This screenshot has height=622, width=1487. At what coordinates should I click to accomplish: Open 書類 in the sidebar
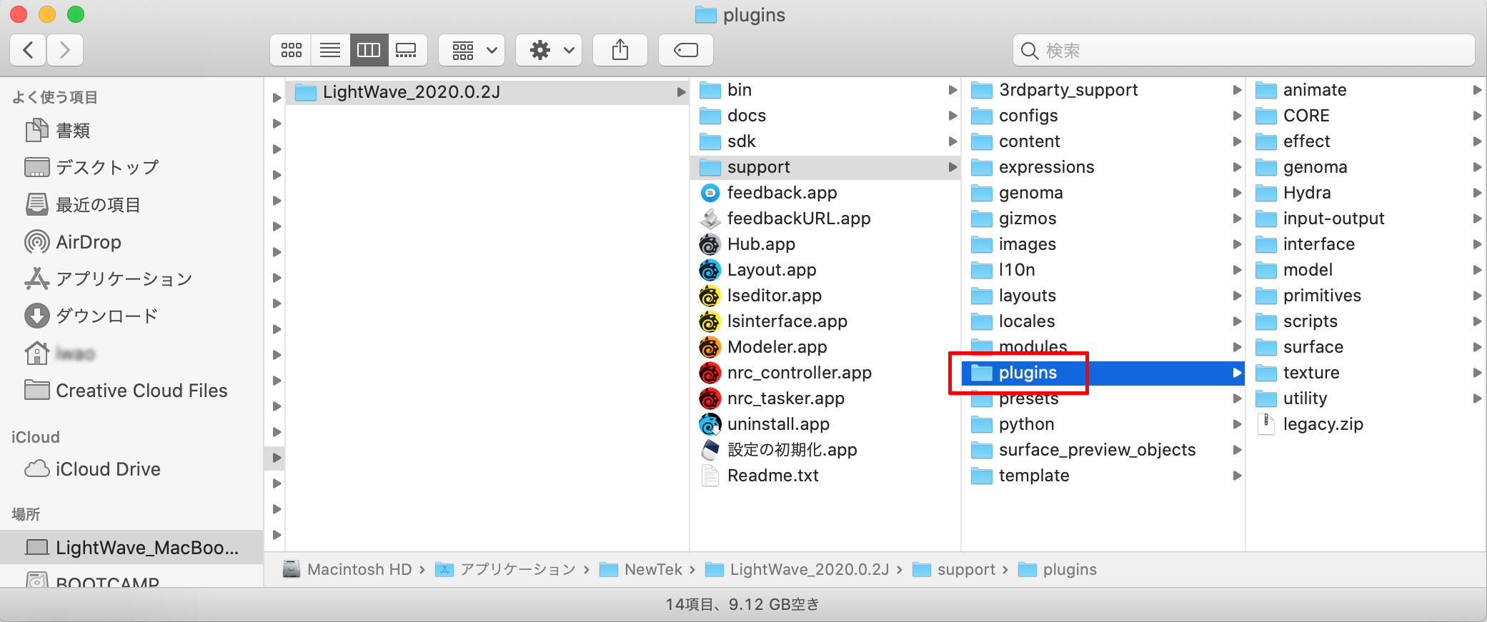pyautogui.click(x=131, y=131)
